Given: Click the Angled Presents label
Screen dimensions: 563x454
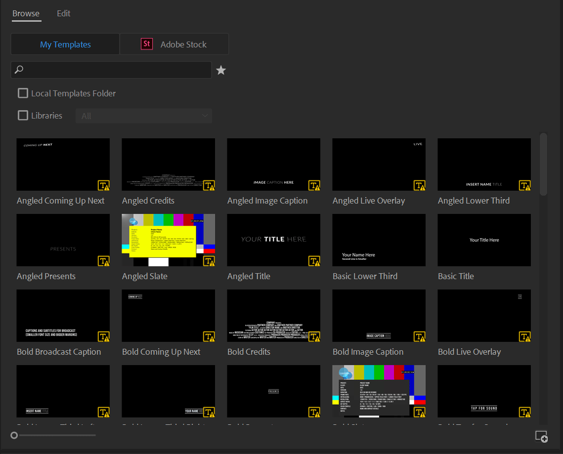Looking at the screenshot, I should 46,276.
